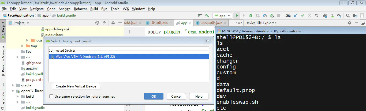Open the app run configuration dropdown
This screenshot has height=111, width=366.
(222, 16)
